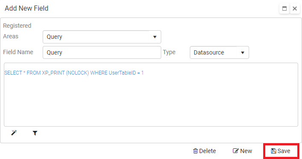Close the Add New Field dialog

point(295,9)
